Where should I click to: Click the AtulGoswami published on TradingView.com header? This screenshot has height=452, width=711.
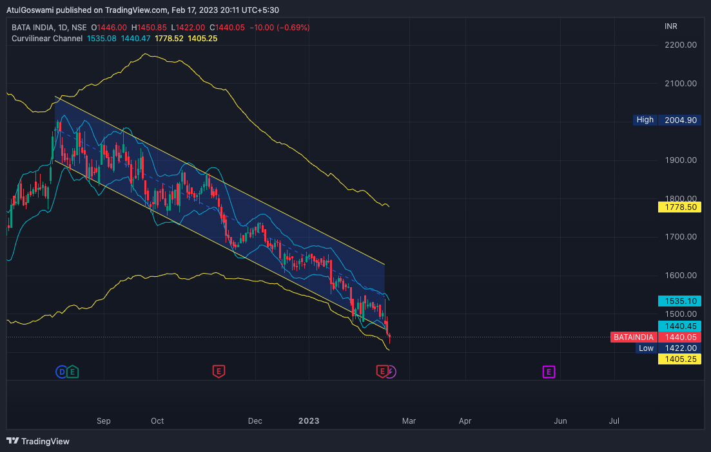click(142, 10)
